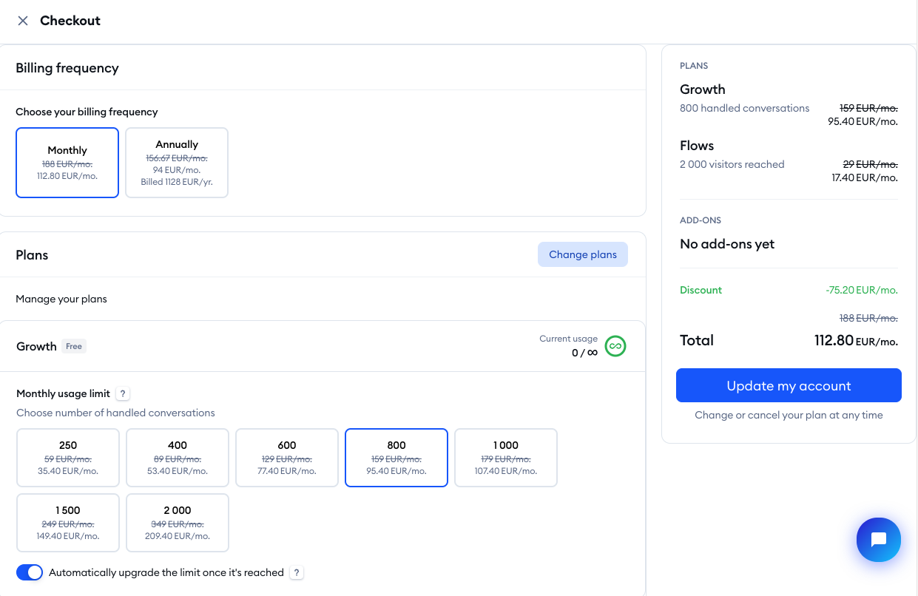
Task: Open the chat bubble widget
Action: [878, 540]
